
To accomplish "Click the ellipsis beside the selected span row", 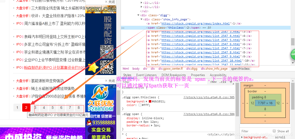I will tap(123, 28).
